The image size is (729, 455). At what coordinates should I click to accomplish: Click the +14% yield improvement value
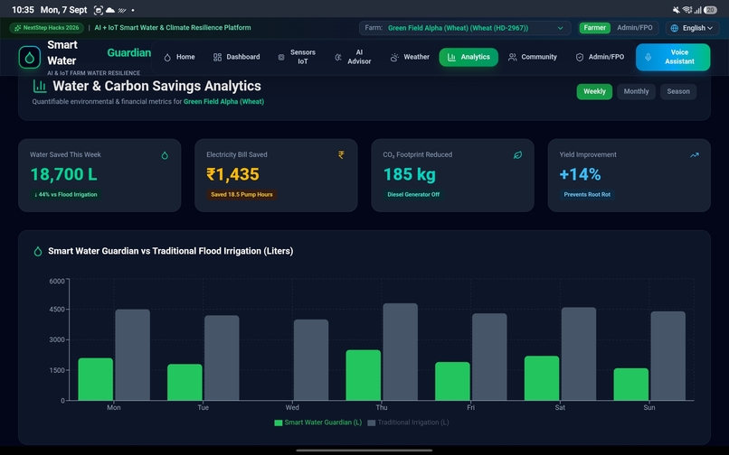tap(581, 174)
